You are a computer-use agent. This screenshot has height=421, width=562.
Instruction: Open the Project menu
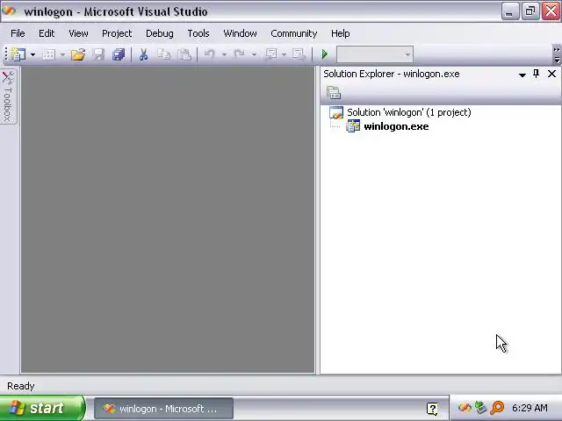point(117,33)
